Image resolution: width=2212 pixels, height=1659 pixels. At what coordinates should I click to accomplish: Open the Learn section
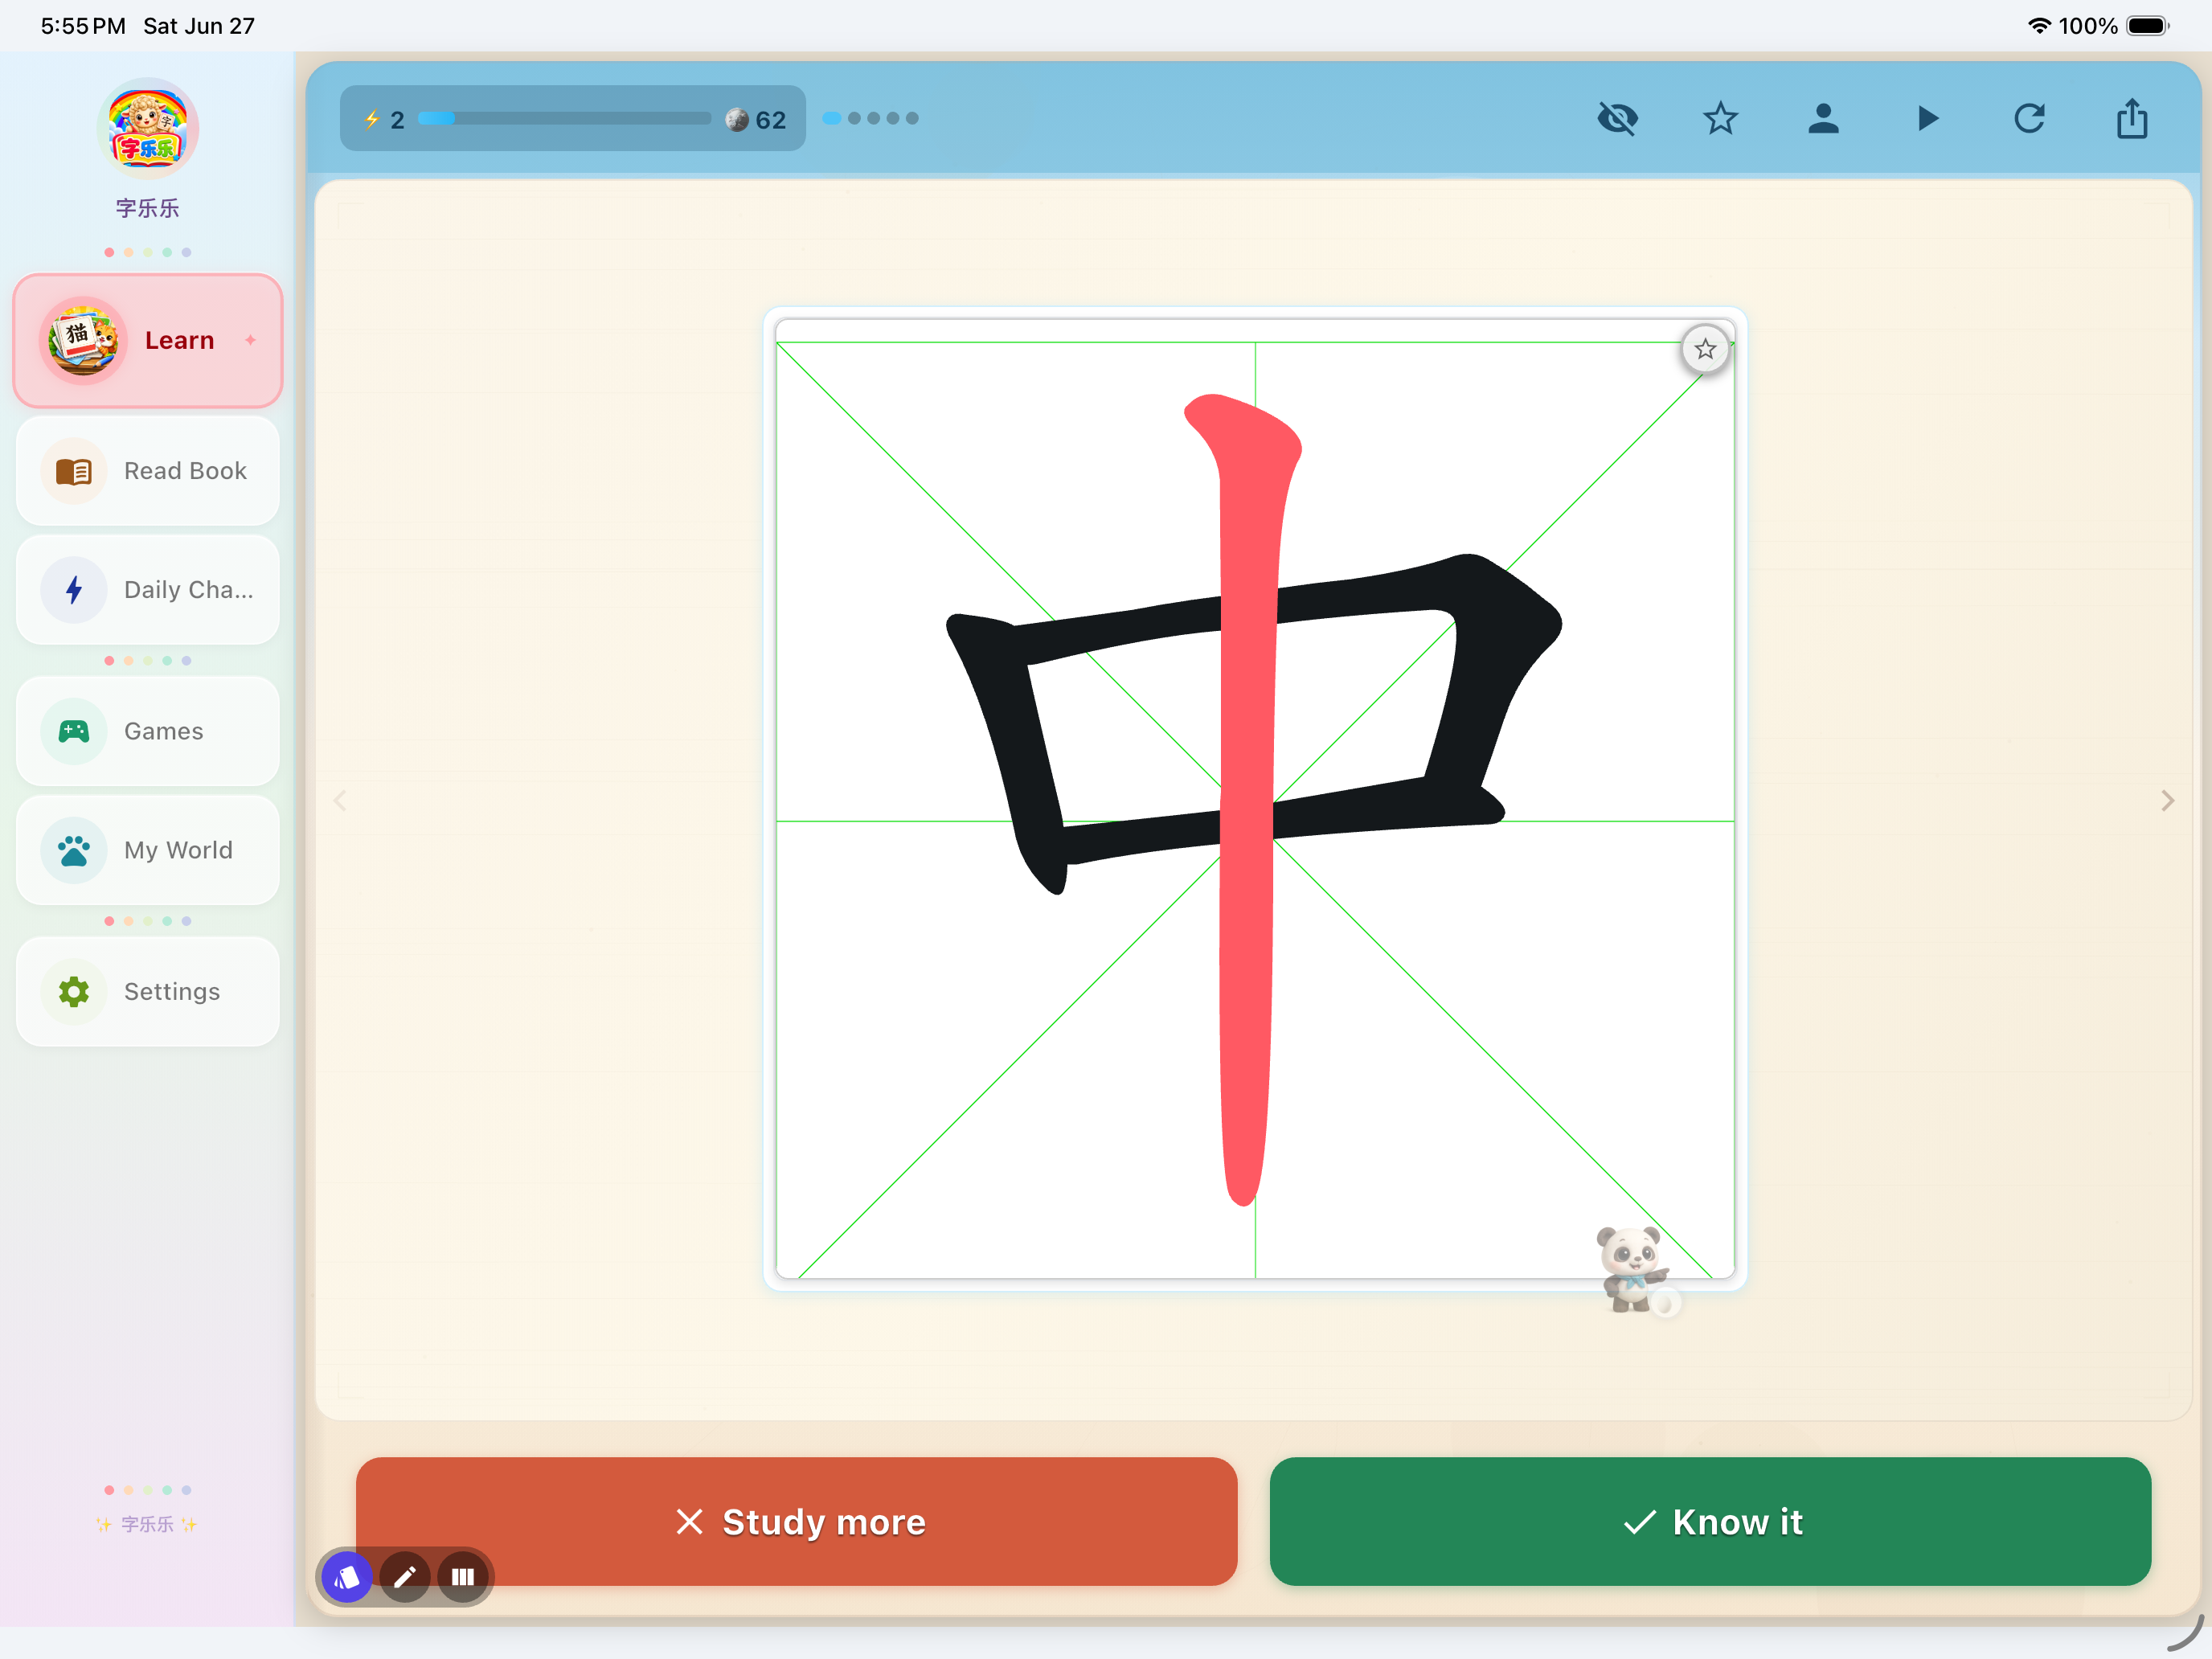click(x=148, y=341)
